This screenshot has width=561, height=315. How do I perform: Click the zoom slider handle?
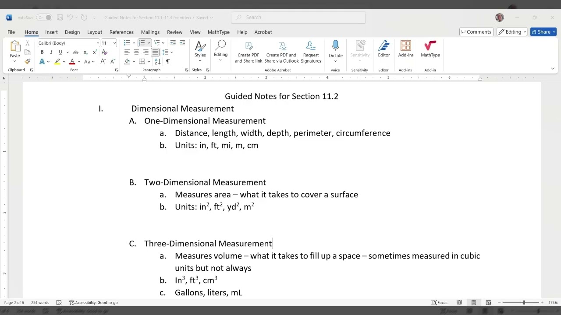click(524, 302)
